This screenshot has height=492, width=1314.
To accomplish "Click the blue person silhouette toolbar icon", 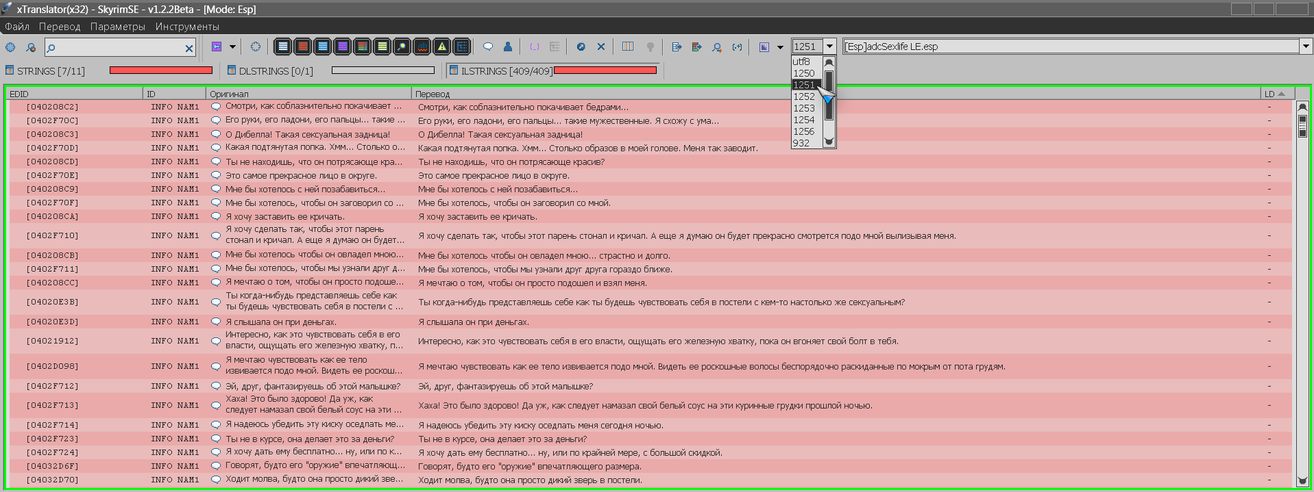I will tap(508, 47).
